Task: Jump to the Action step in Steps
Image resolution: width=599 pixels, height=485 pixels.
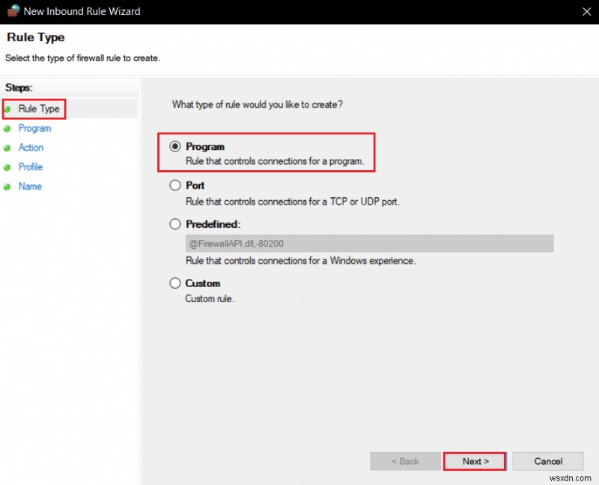Action: (x=31, y=148)
